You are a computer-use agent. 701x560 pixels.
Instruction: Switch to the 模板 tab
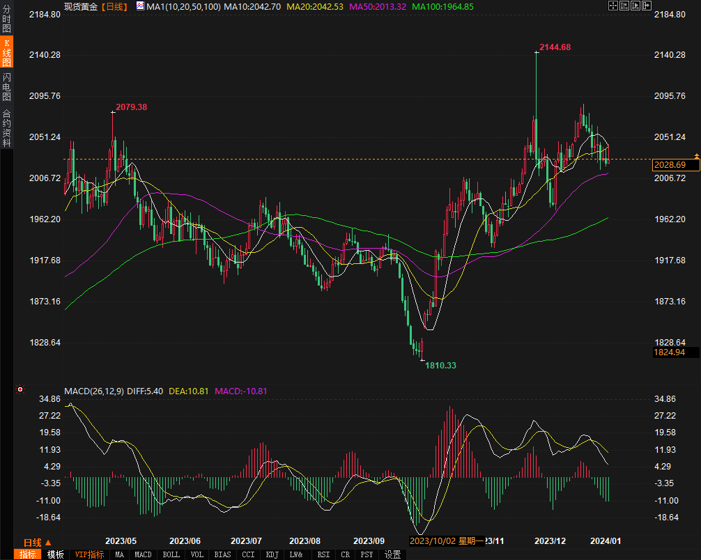pyautogui.click(x=56, y=554)
